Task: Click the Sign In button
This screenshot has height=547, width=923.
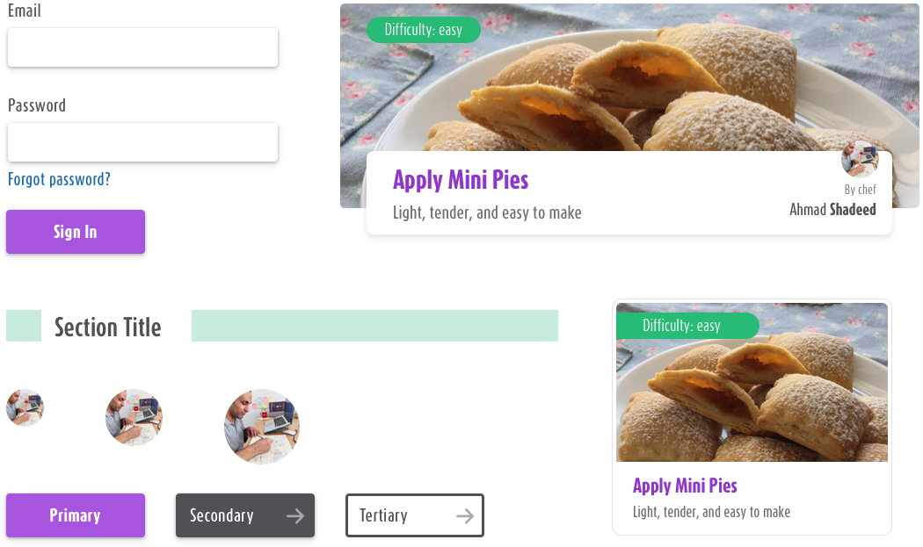Action: click(76, 232)
